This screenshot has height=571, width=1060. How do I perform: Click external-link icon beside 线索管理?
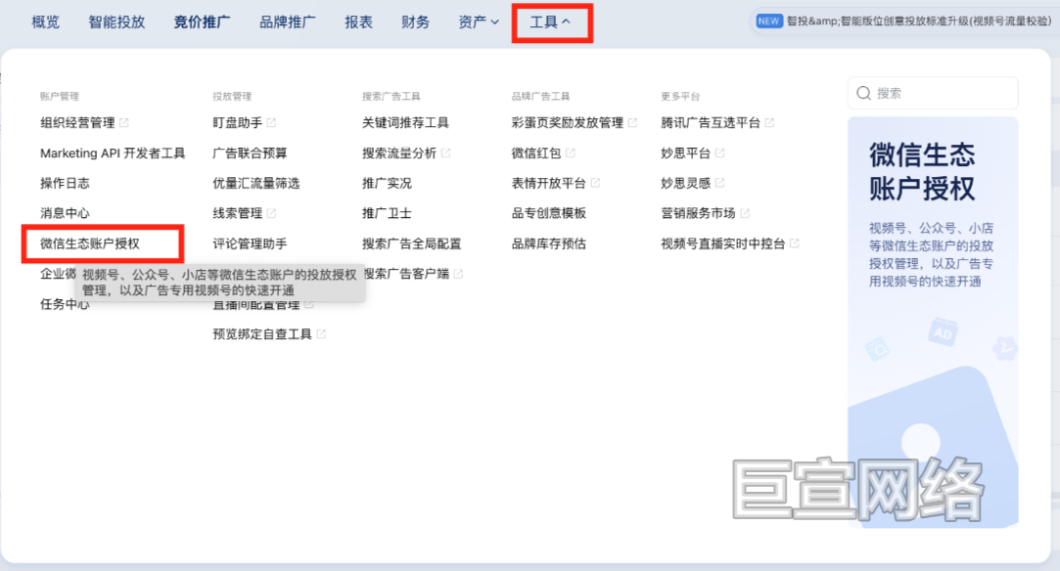coord(271,213)
